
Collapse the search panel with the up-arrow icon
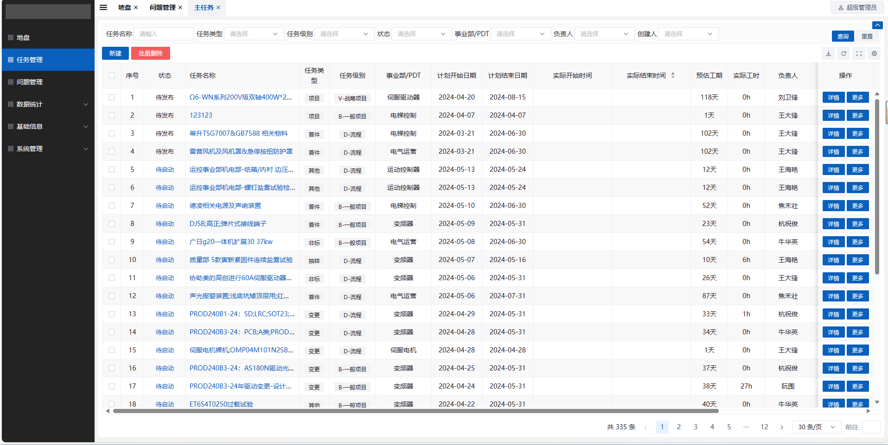point(877,25)
